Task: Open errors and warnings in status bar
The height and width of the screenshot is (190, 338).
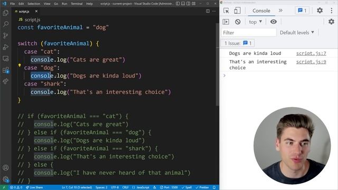Action: click(16, 187)
